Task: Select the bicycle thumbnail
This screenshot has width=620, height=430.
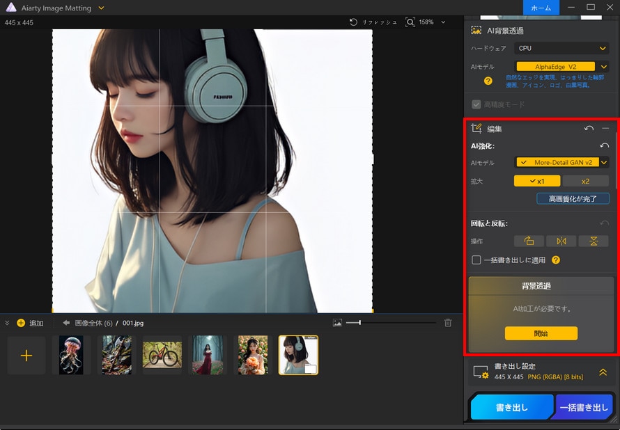Action: (x=162, y=355)
